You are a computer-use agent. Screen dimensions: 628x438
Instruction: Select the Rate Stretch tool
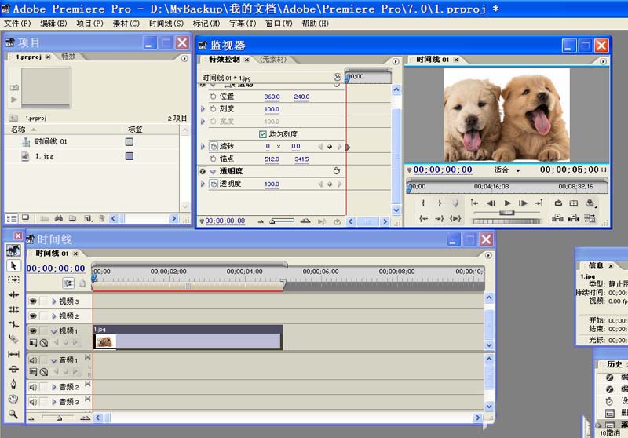click(x=13, y=324)
